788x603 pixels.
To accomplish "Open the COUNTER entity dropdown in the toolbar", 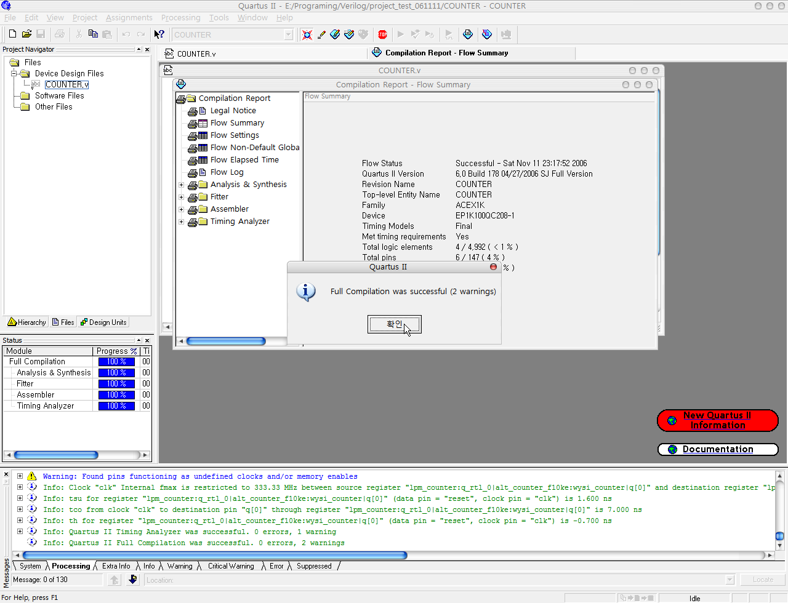I will [288, 35].
